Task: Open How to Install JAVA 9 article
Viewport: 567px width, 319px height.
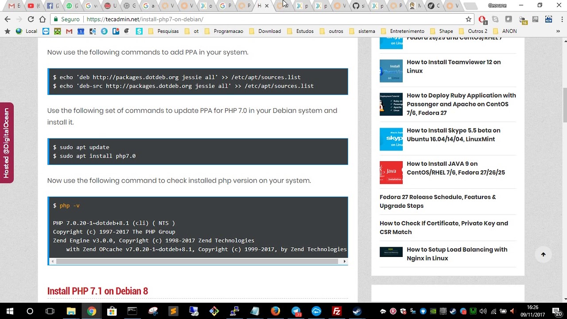Action: tap(456, 168)
